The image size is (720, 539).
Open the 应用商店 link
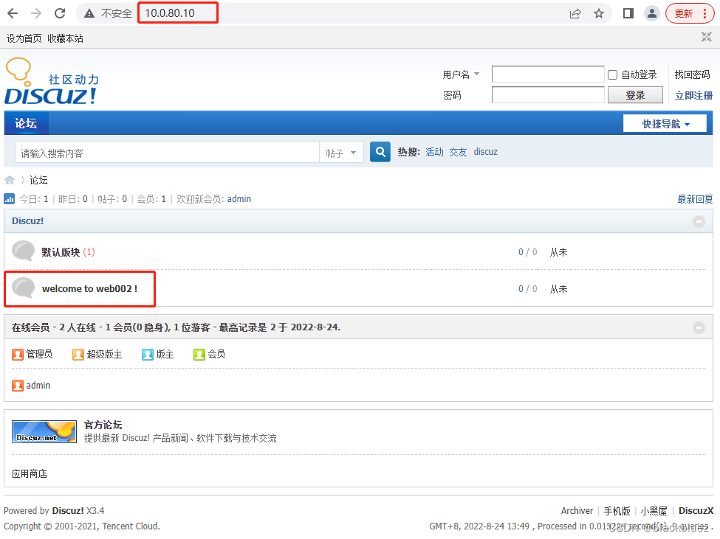30,473
